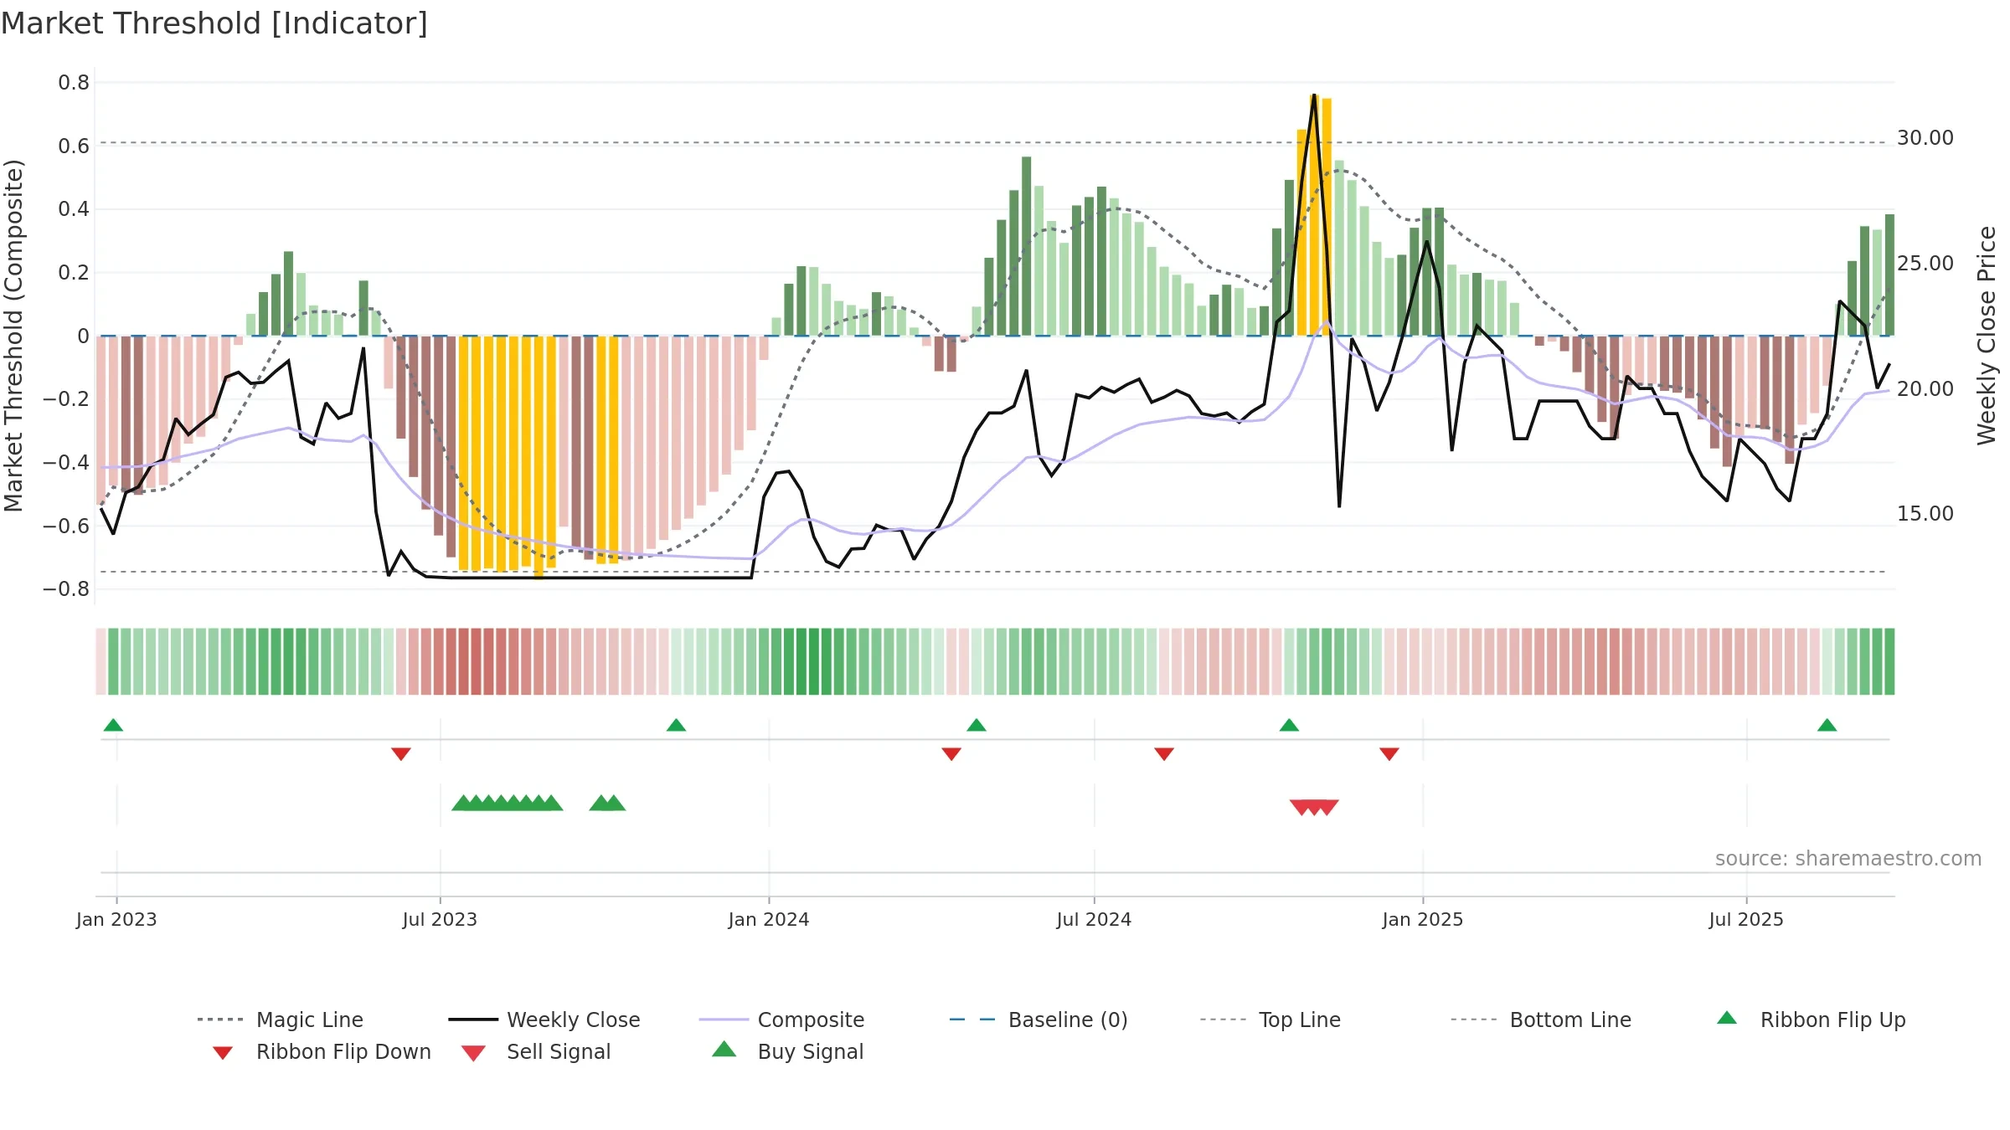Click the Ribbon Flip Up marker in August 2025
2010x1130 pixels.
(1827, 725)
